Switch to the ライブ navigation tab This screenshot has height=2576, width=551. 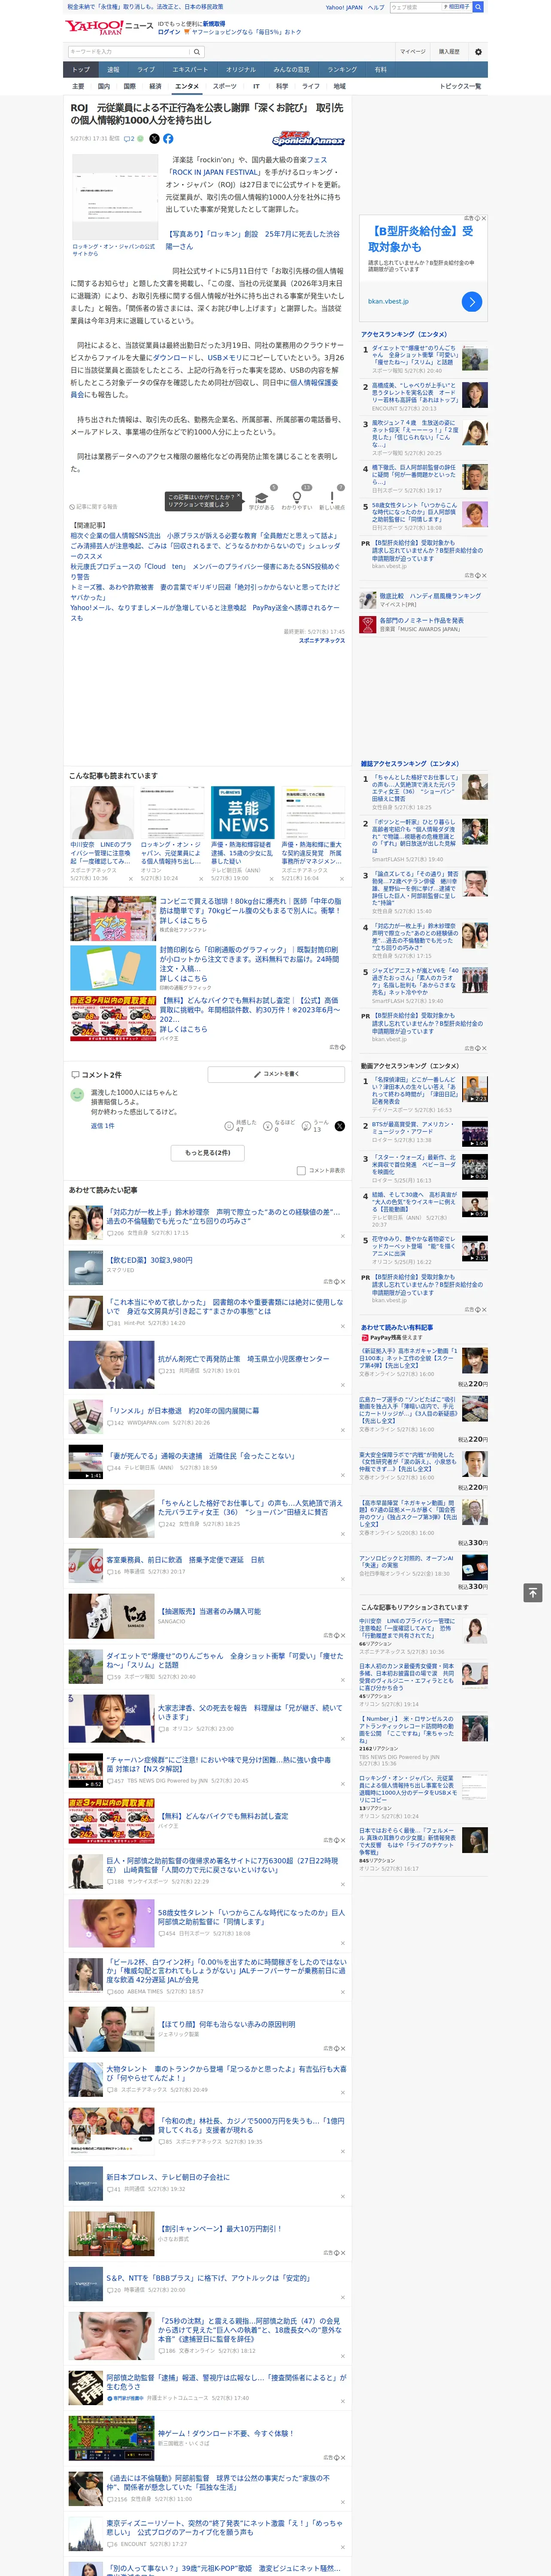coord(146,70)
